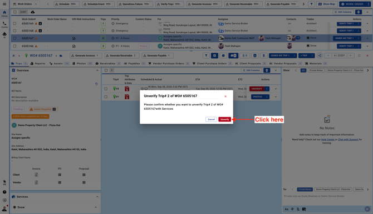Open the help question mark icon
The width and height of the screenshot is (373, 214).
[x=4, y=192]
